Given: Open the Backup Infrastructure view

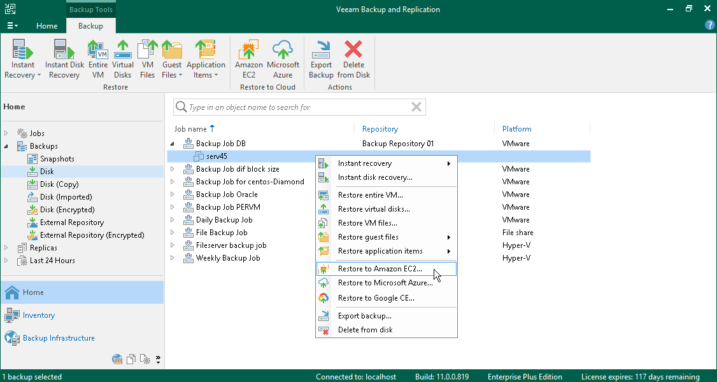Looking at the screenshot, I should [x=82, y=338].
